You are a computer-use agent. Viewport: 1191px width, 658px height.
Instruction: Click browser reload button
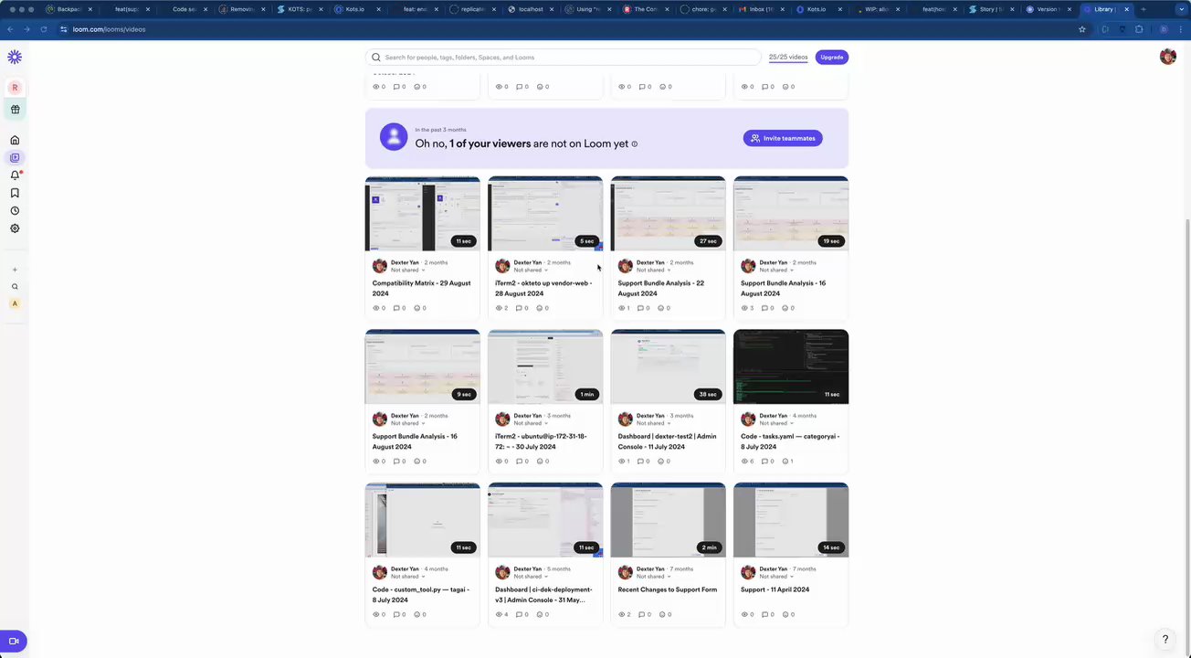(x=44, y=29)
